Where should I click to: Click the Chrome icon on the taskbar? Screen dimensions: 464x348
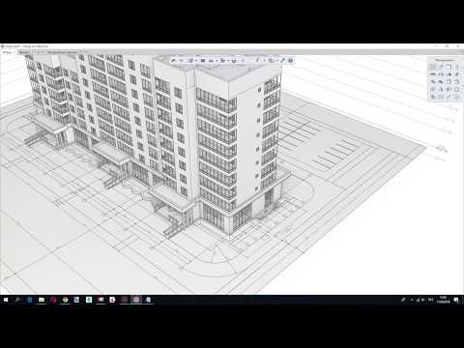click(x=65, y=300)
